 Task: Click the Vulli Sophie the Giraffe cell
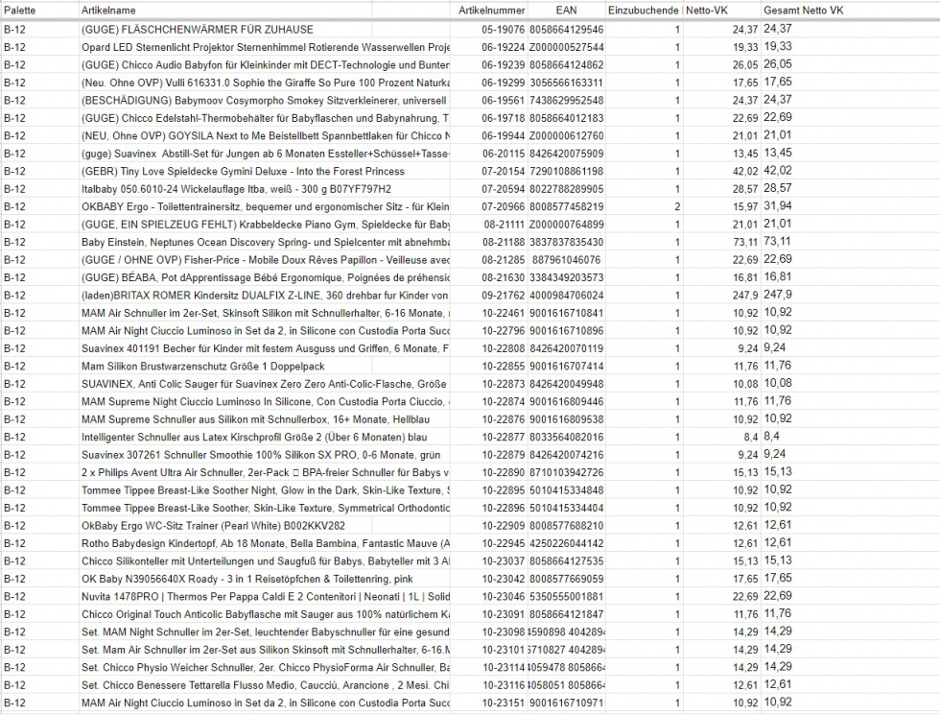click(x=266, y=83)
